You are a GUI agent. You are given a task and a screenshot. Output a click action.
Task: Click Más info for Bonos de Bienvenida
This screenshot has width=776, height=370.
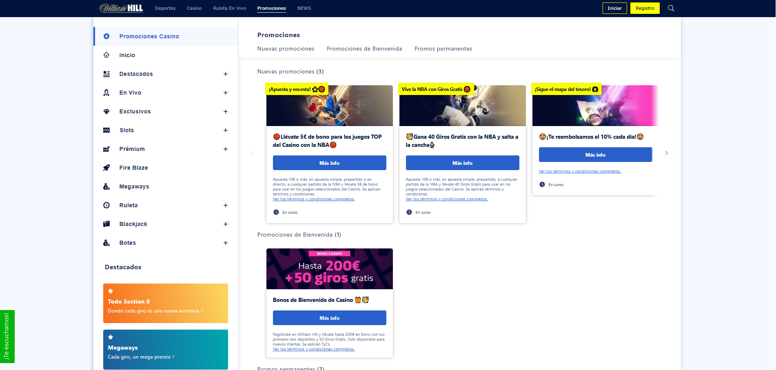(x=329, y=318)
